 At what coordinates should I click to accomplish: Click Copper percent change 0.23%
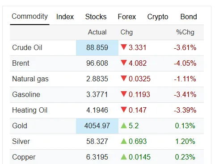pos(185,157)
